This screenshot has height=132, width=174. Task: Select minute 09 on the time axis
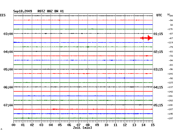(x=97, y=125)
